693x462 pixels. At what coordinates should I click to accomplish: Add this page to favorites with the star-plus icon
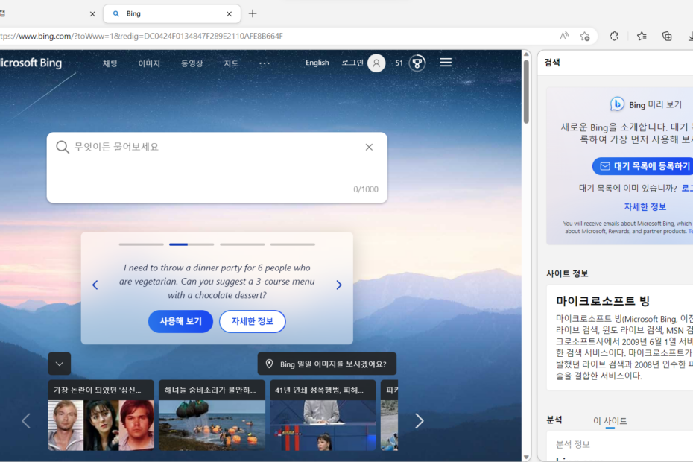[x=585, y=37]
